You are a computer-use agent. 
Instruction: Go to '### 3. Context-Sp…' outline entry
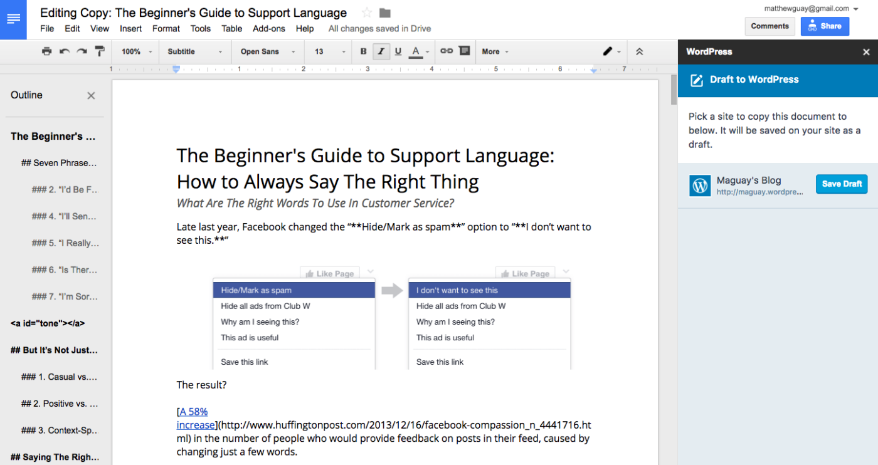[60, 431]
